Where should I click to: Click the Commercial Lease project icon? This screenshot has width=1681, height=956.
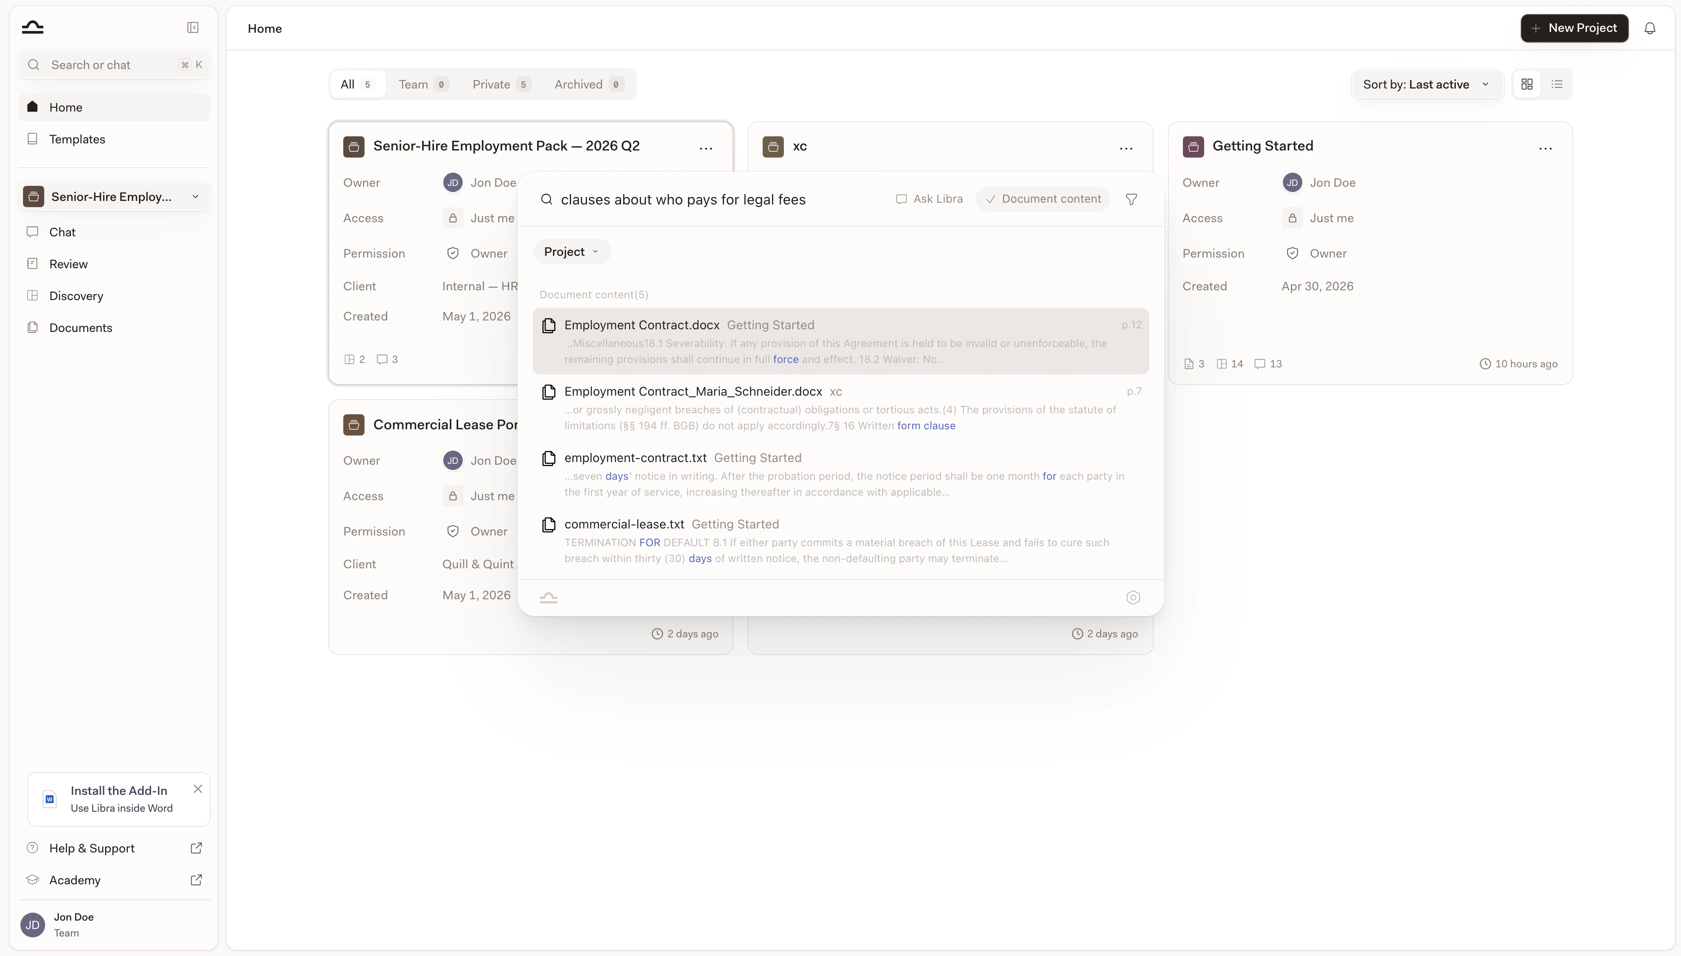click(353, 425)
